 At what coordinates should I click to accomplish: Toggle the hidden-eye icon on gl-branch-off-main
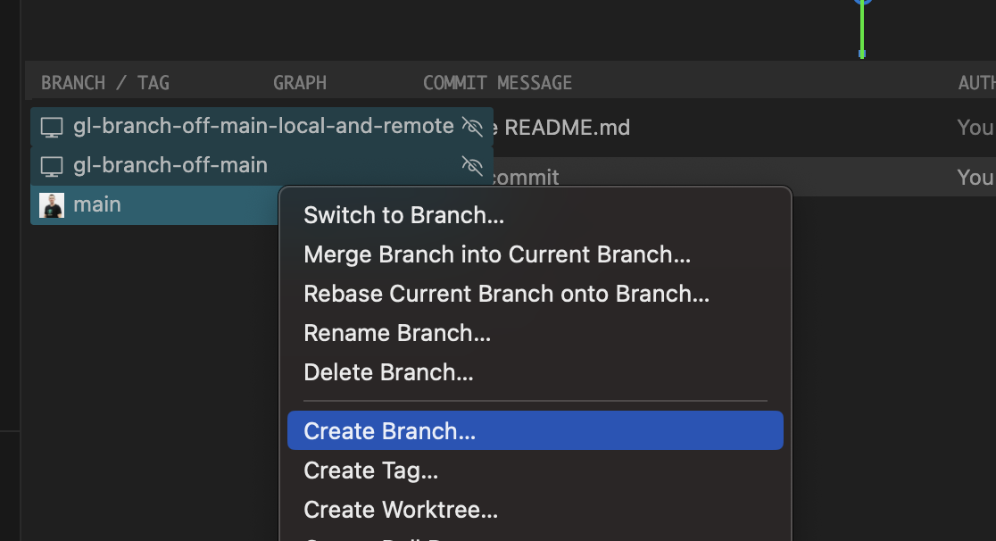pyautogui.click(x=474, y=165)
